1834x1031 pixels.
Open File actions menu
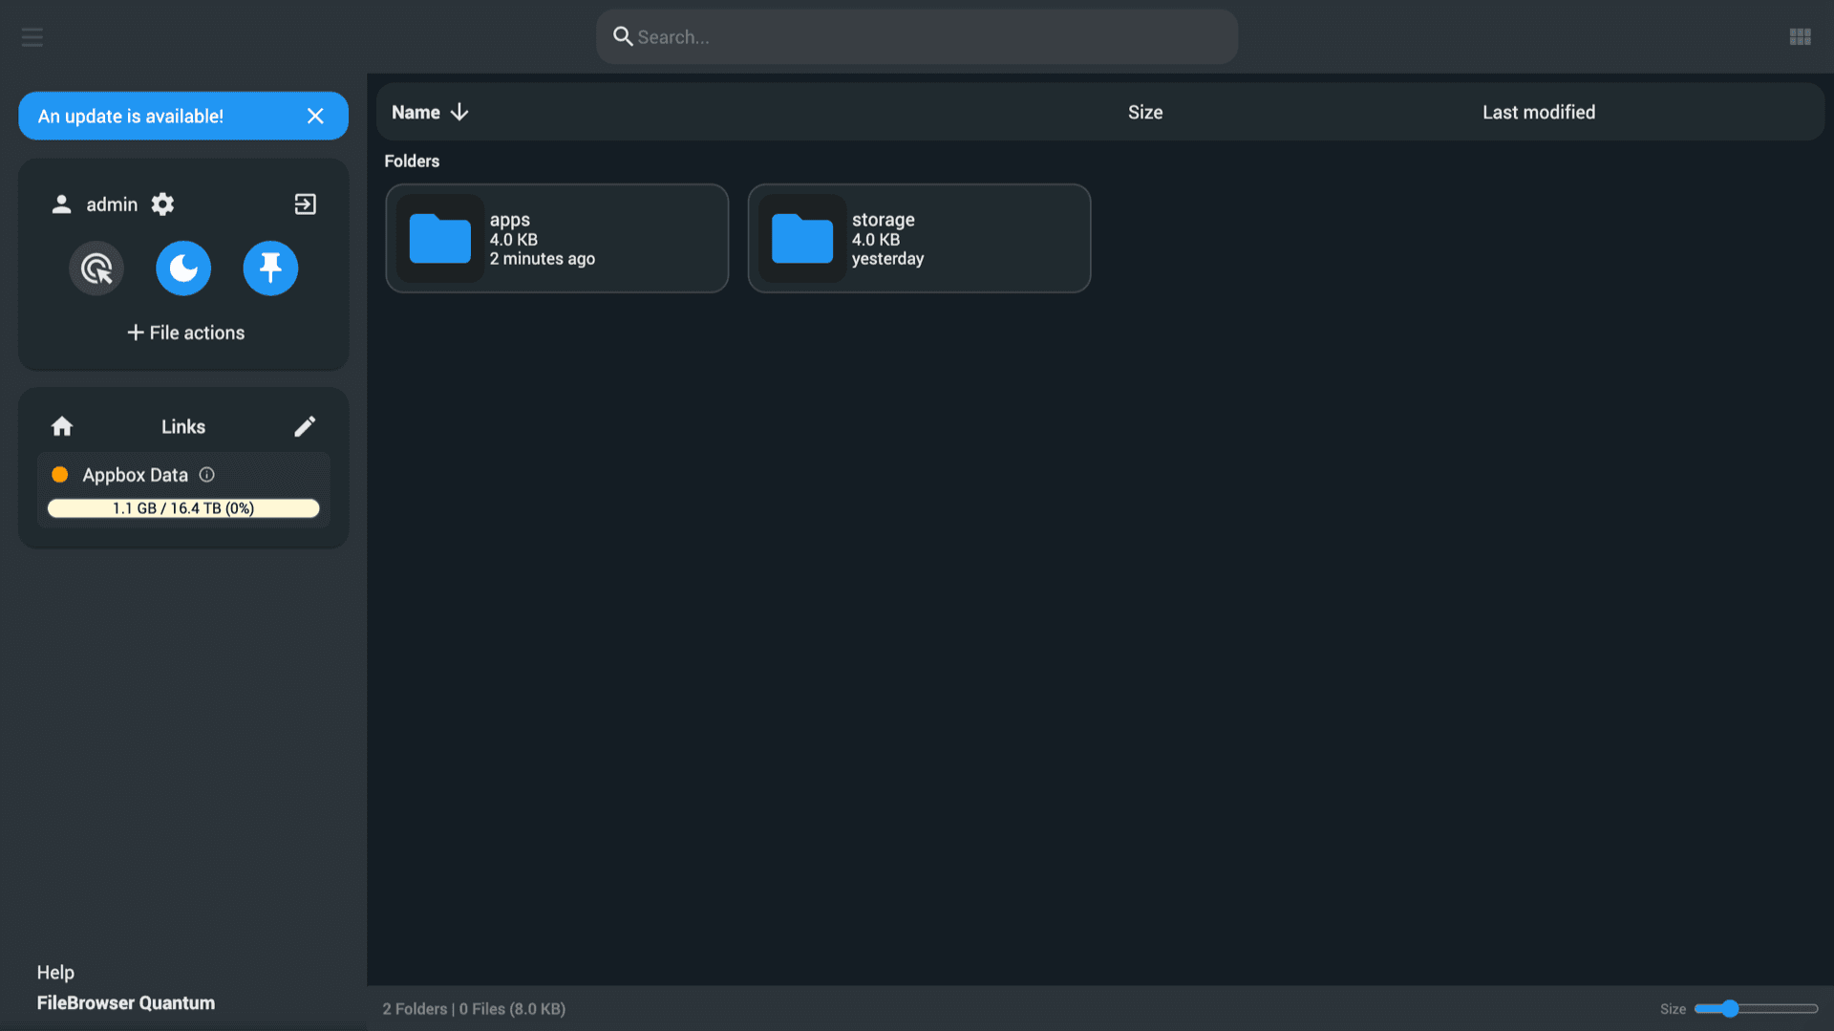(184, 333)
